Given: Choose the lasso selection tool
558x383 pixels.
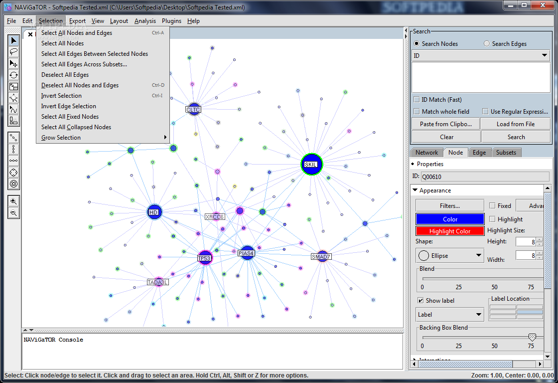Looking at the screenshot, I should point(13,52).
